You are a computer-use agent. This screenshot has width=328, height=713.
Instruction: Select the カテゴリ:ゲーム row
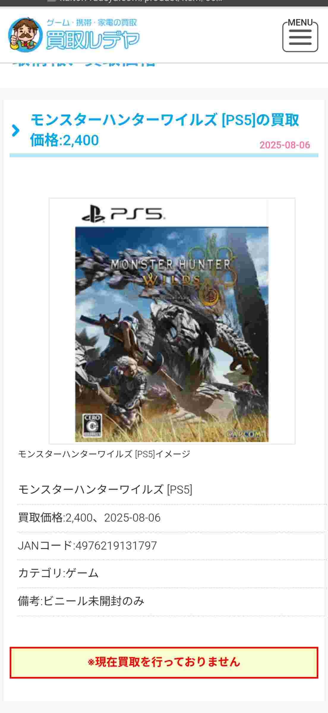[x=172, y=573]
